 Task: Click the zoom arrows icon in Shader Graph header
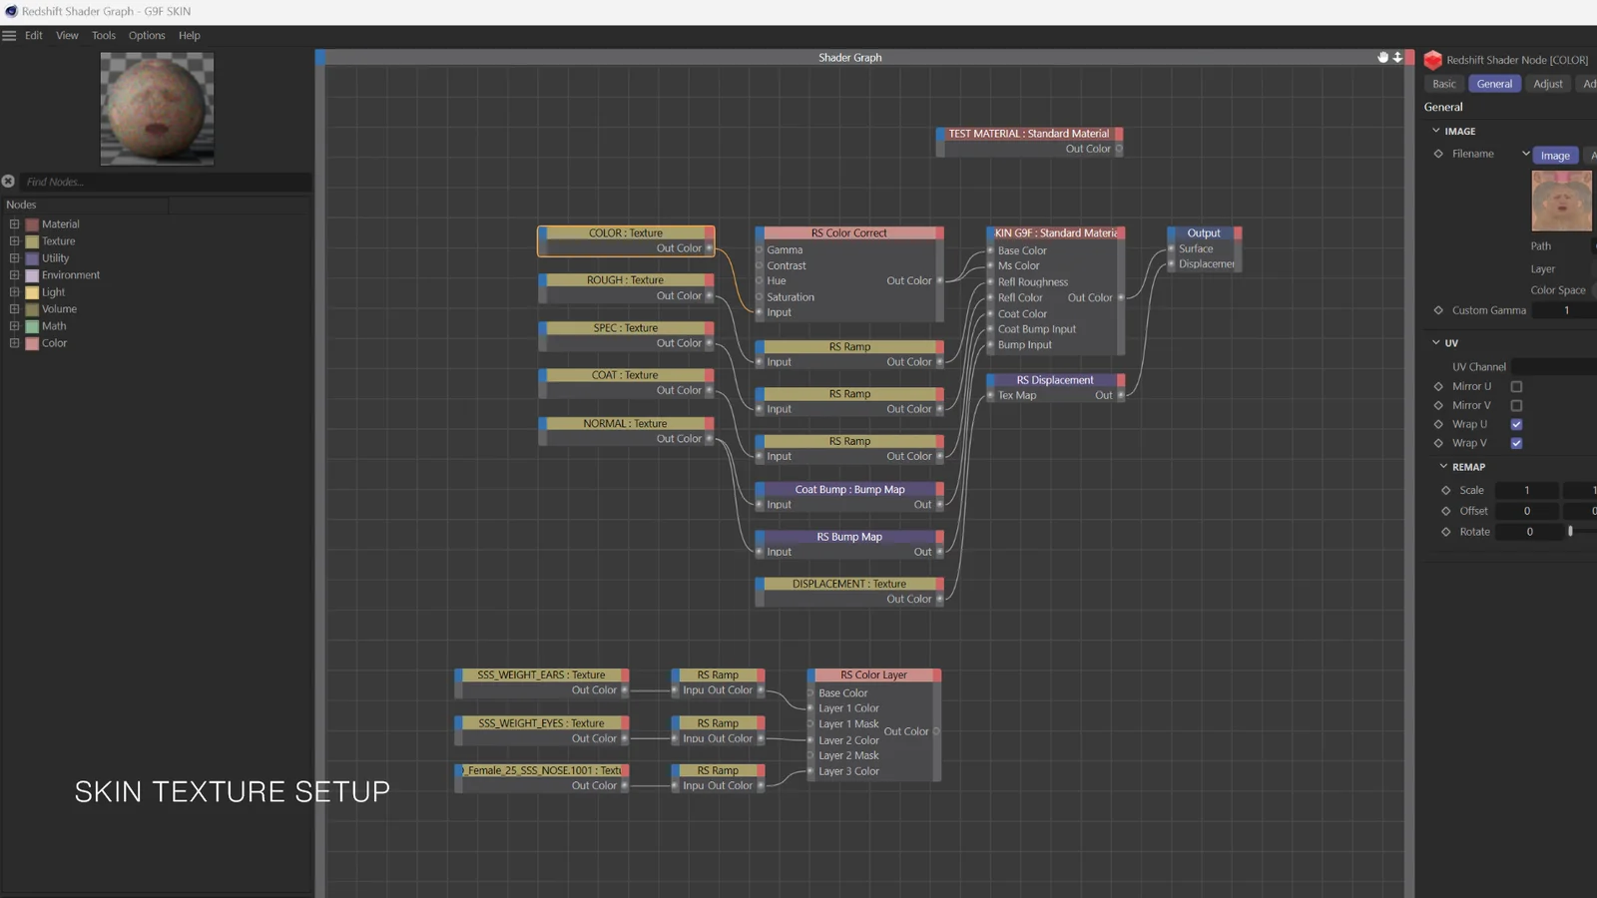(x=1397, y=57)
